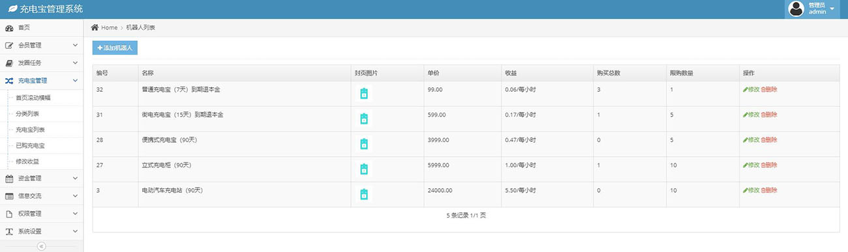Open cover image of 普通充电宝（7天）

[364, 94]
